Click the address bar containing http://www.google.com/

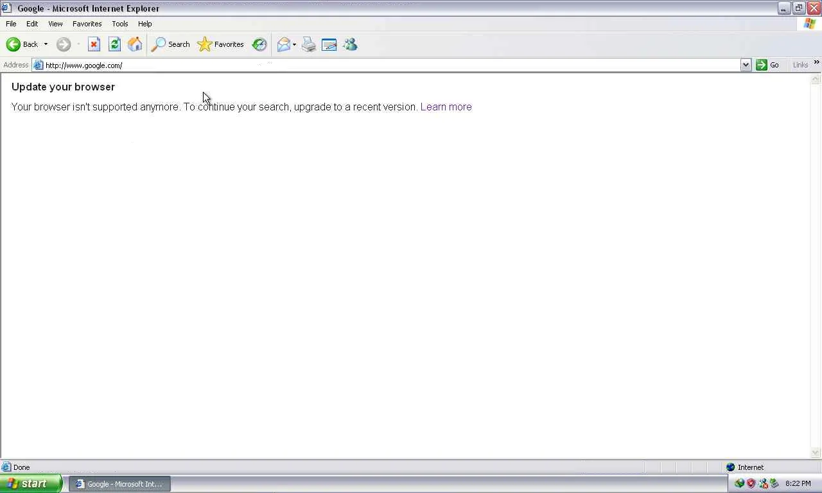(392, 65)
